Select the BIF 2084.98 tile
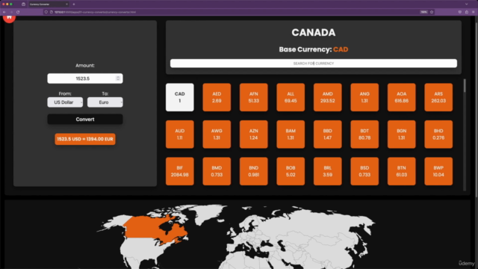This screenshot has width=478, height=269. 179,171
